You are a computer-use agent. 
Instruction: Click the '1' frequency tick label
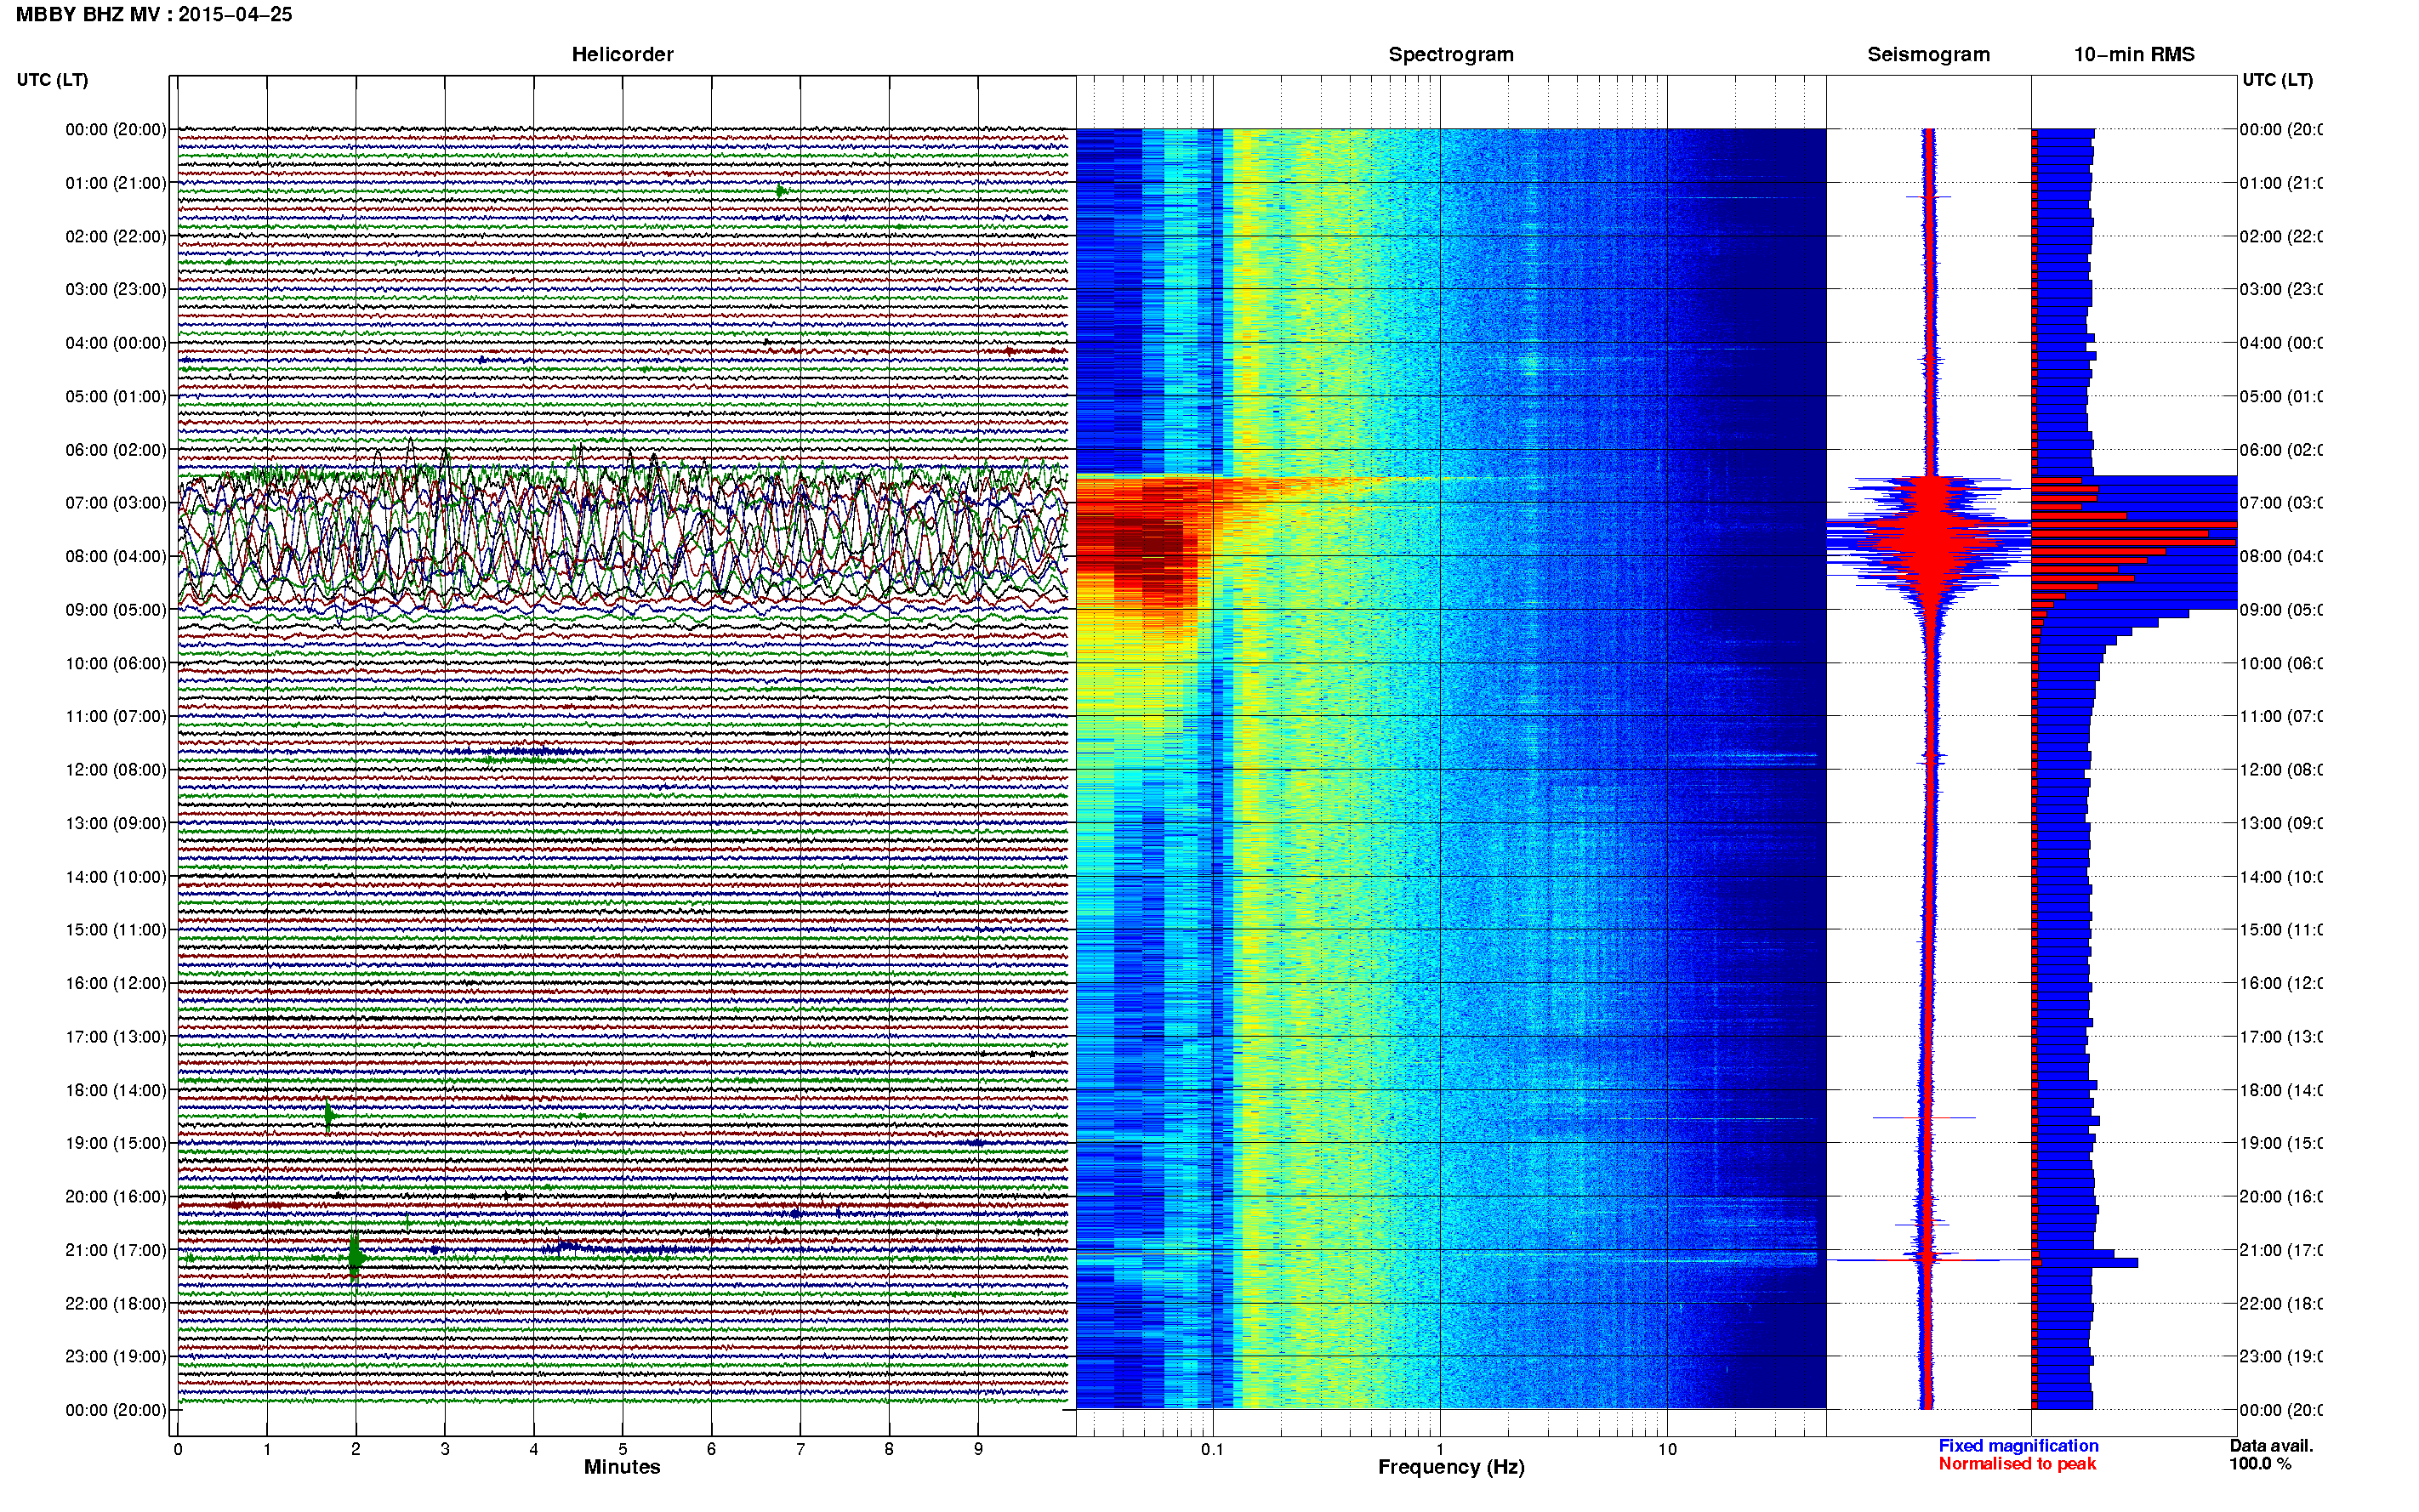click(1440, 1449)
